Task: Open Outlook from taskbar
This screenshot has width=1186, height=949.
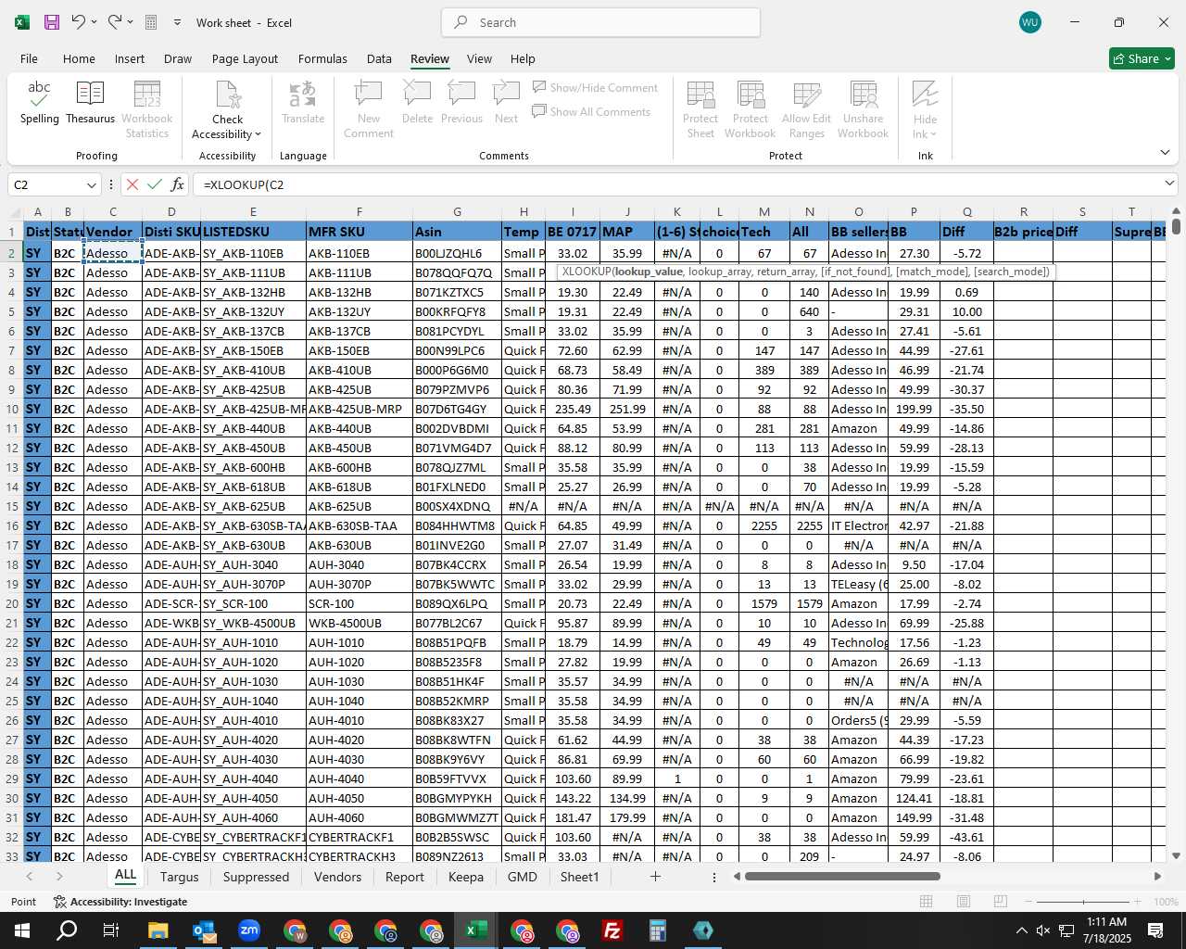Action: coord(203,930)
